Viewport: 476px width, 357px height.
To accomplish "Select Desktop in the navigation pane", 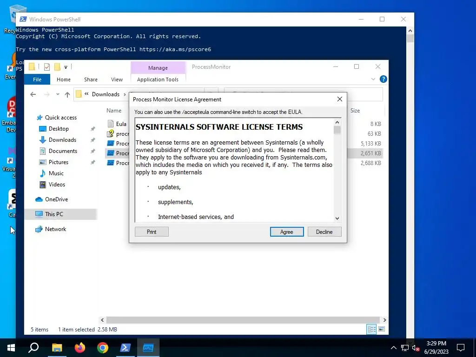I will pos(59,129).
